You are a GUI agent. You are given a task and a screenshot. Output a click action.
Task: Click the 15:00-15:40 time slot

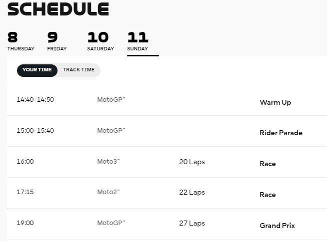[x=35, y=130]
